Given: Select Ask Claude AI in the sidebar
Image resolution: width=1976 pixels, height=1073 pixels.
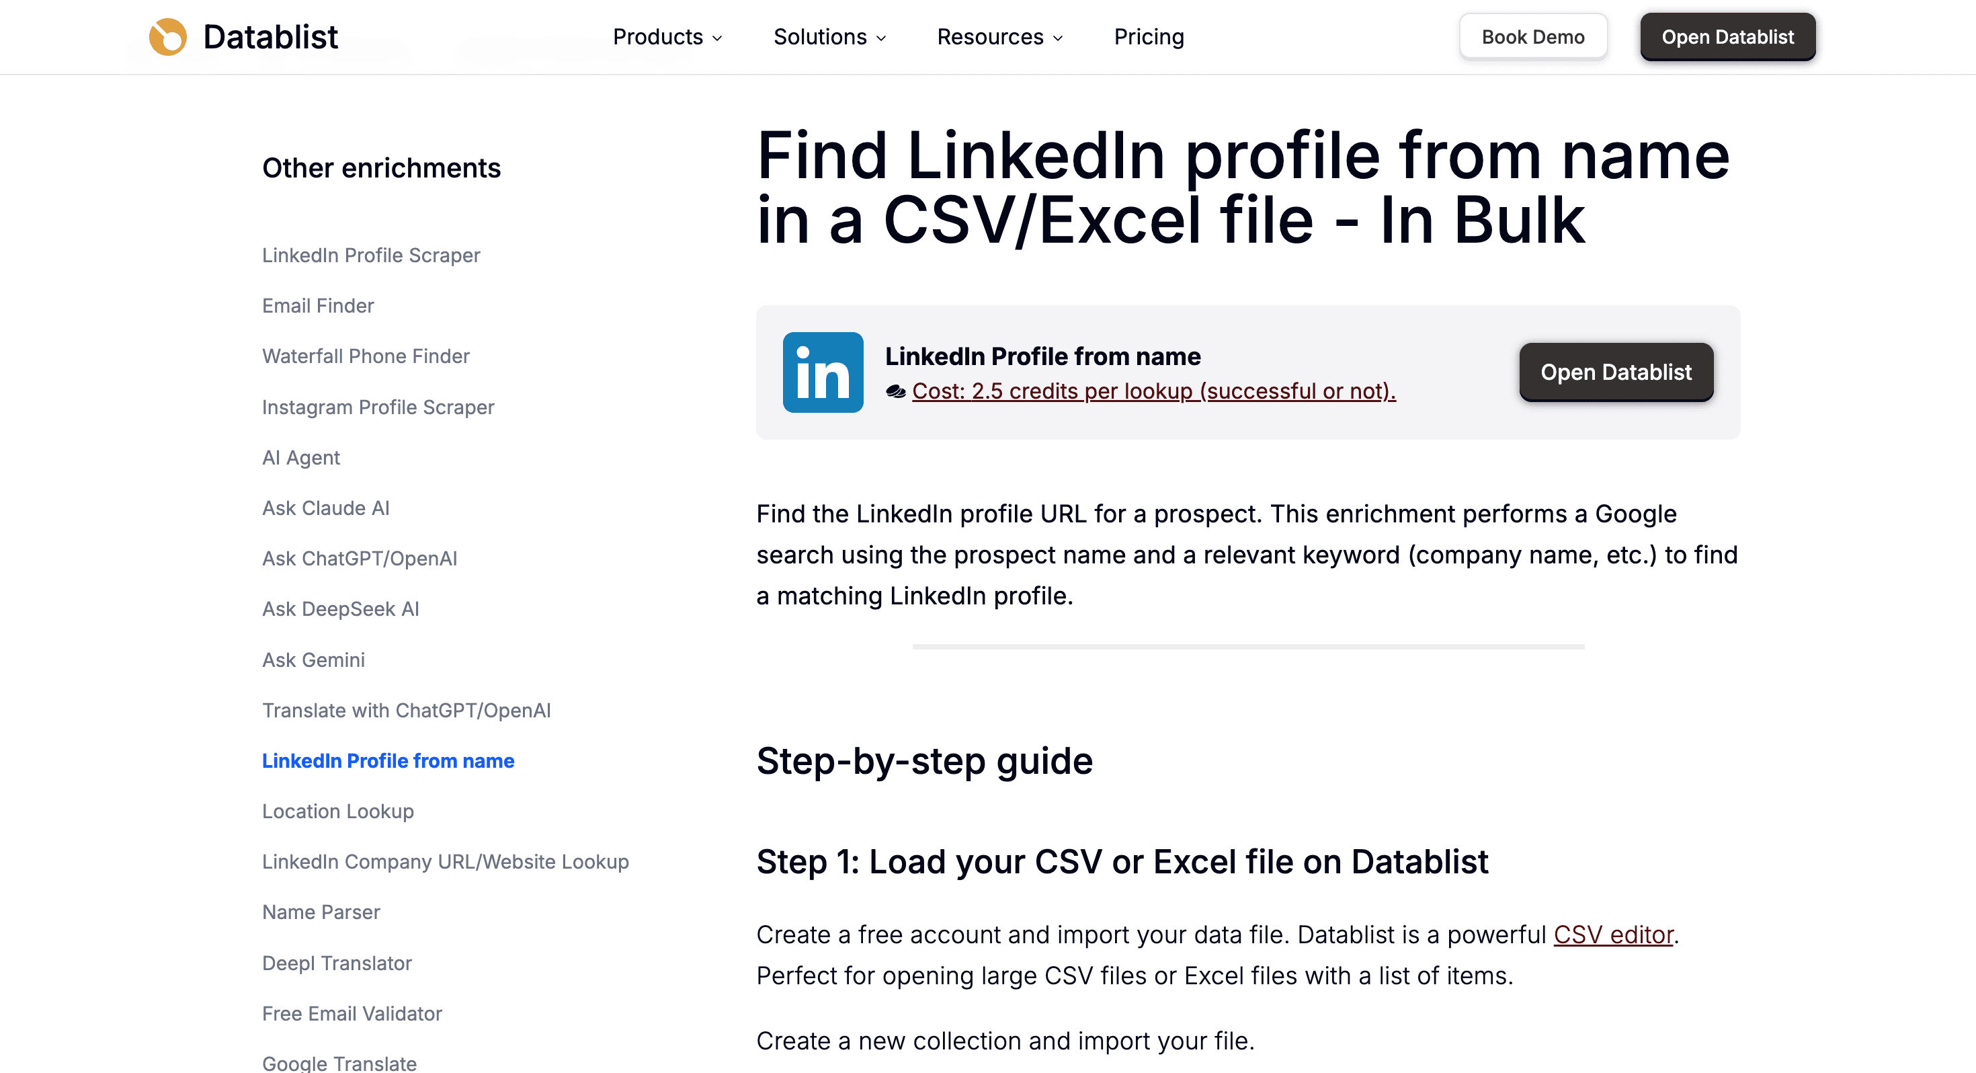Looking at the screenshot, I should [x=325, y=508].
